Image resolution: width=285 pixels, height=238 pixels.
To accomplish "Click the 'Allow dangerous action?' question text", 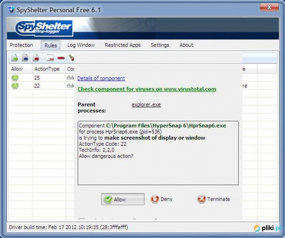I will point(106,156).
